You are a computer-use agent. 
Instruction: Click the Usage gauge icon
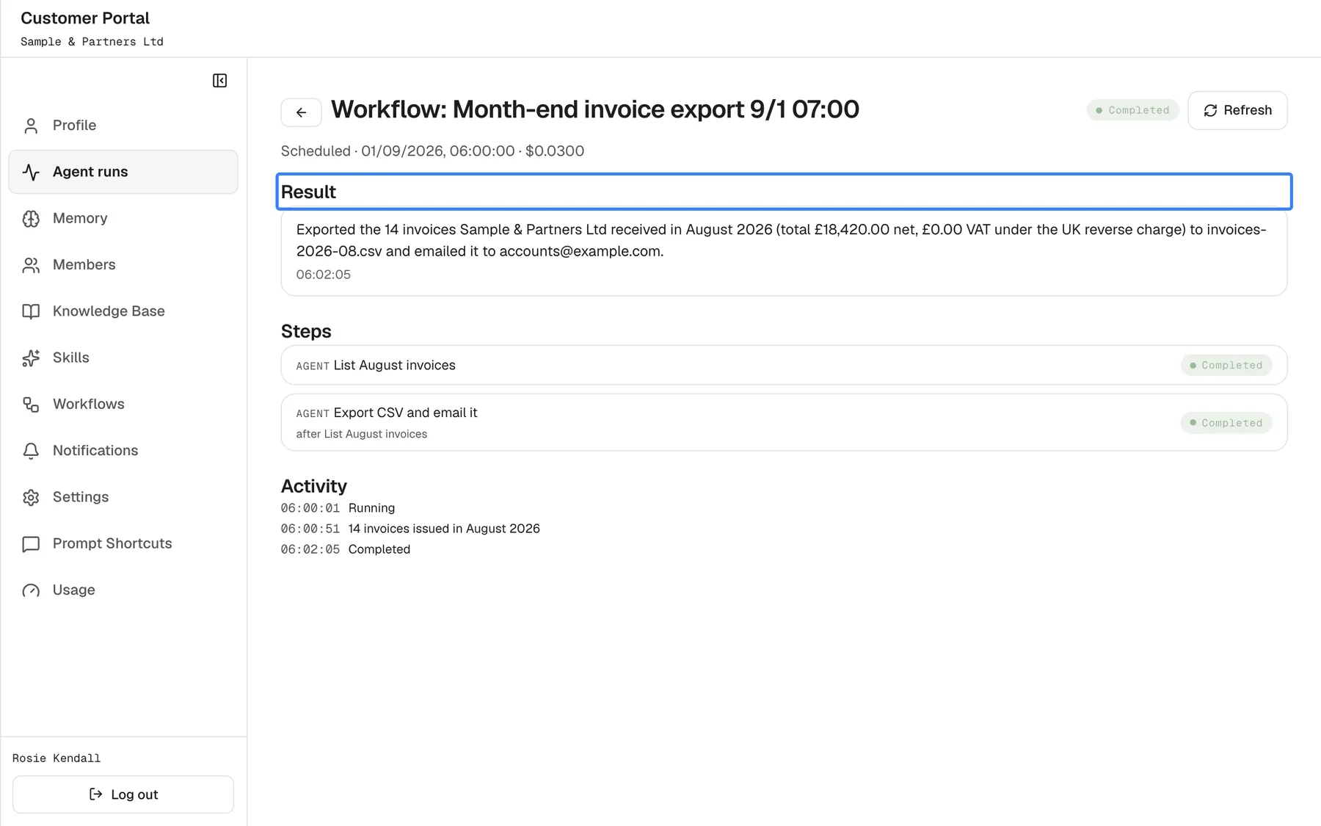coord(31,590)
